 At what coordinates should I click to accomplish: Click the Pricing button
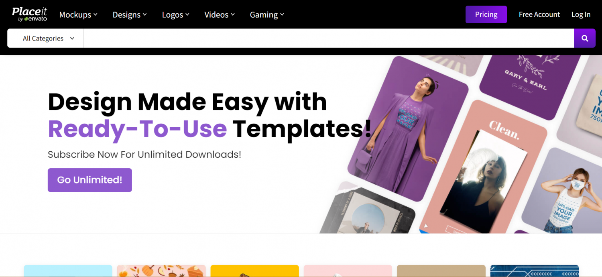pos(486,14)
